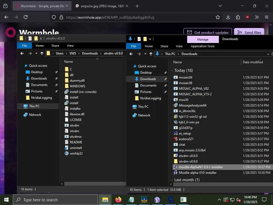The image size is (273, 205).
Task: Open Firefox View icon at top-left
Action: pyautogui.click(x=5, y=6)
